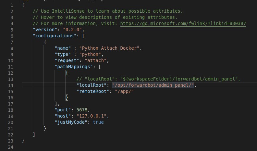Click the closing brace on line 23
Viewport: 257px width, 151px height.
[x=23, y=141]
